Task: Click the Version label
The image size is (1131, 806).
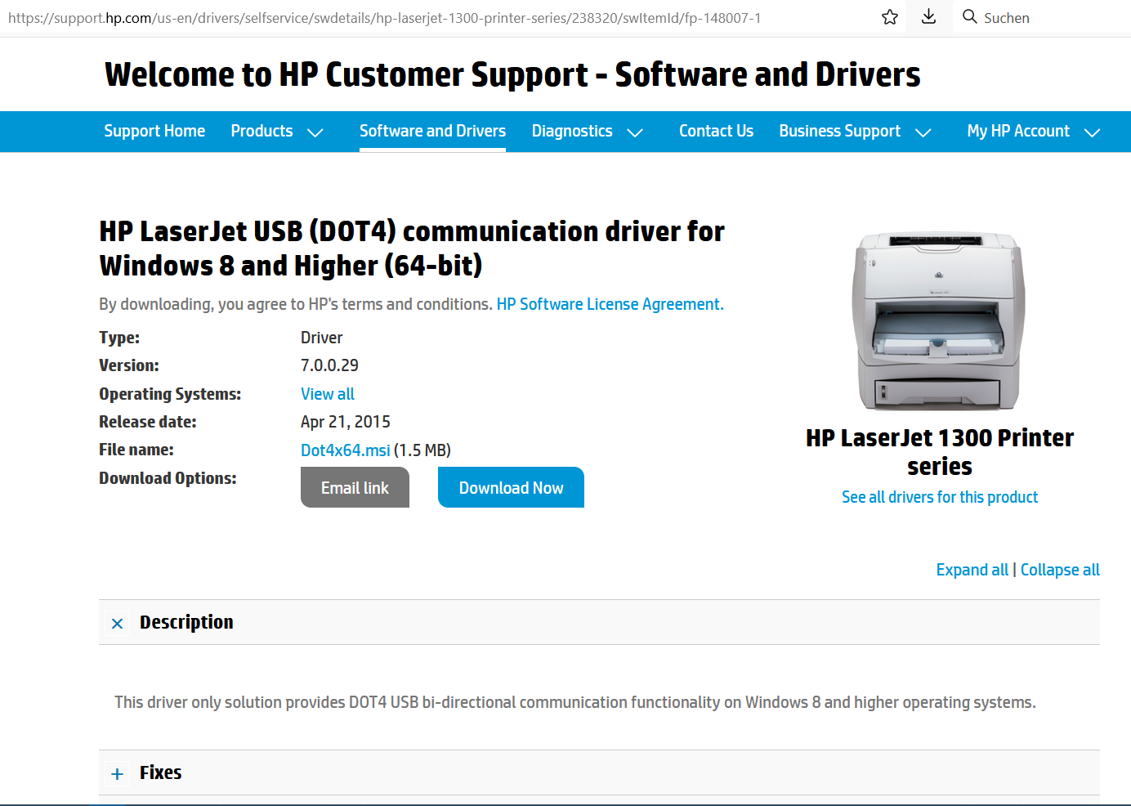Action: pos(129,365)
